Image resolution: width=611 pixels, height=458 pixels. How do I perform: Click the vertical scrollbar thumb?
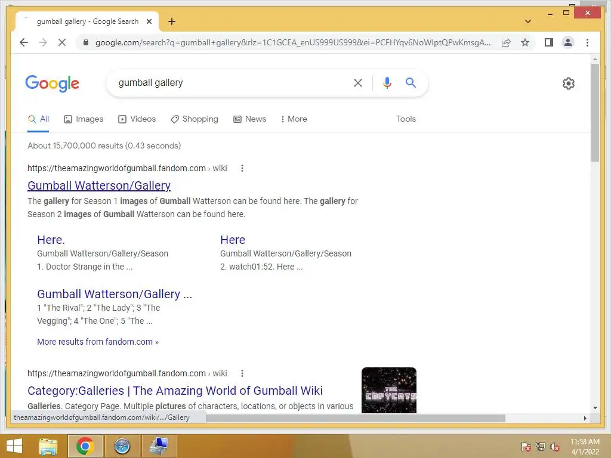(x=595, y=113)
